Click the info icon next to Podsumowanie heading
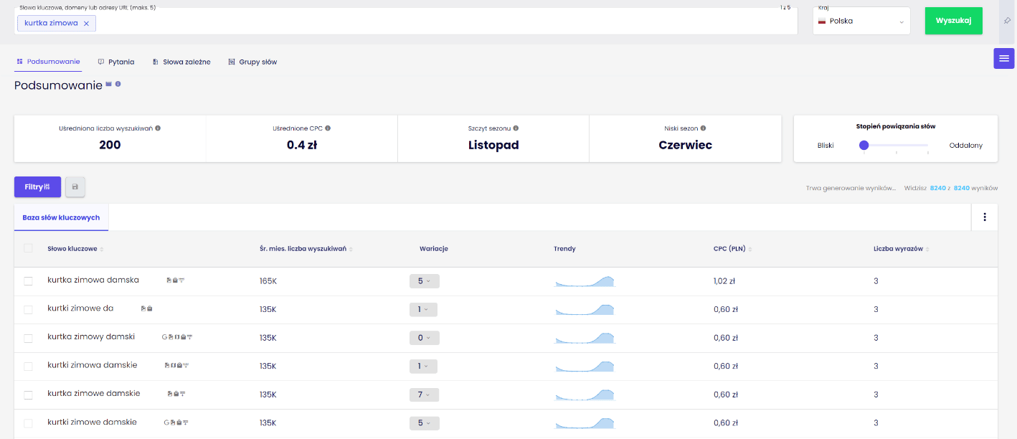 coord(118,84)
